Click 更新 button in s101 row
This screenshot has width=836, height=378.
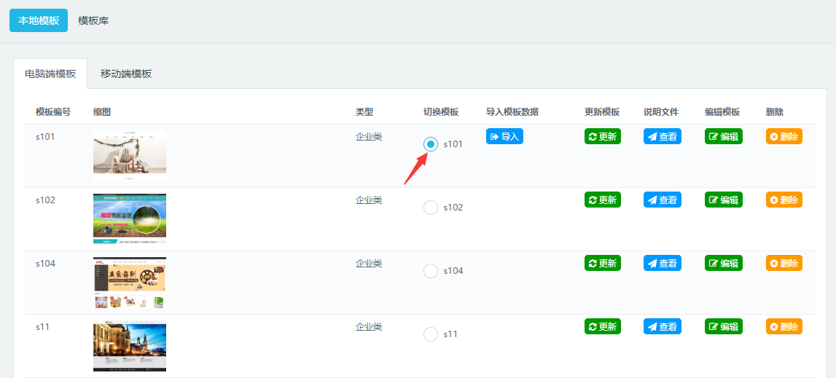[602, 136]
